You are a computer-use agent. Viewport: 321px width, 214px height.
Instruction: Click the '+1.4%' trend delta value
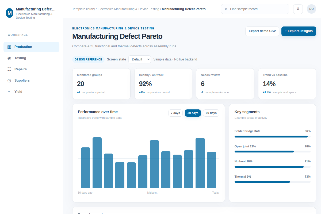tap(267, 92)
